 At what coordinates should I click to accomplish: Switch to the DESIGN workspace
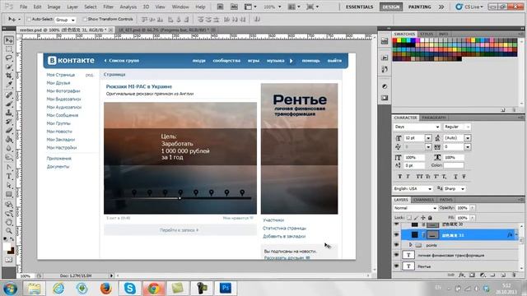coord(391,7)
